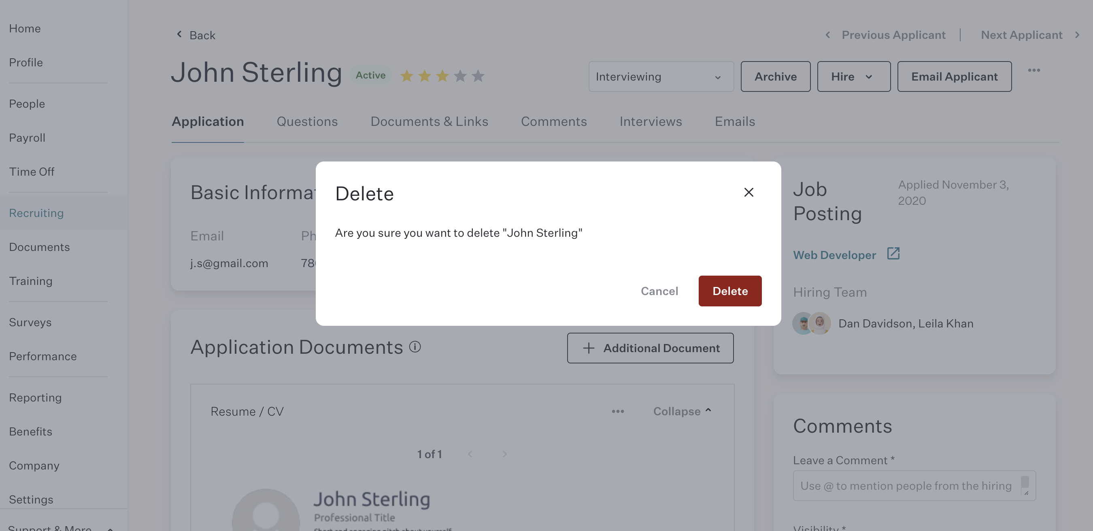Confirm with the red Delete button

pyautogui.click(x=730, y=291)
